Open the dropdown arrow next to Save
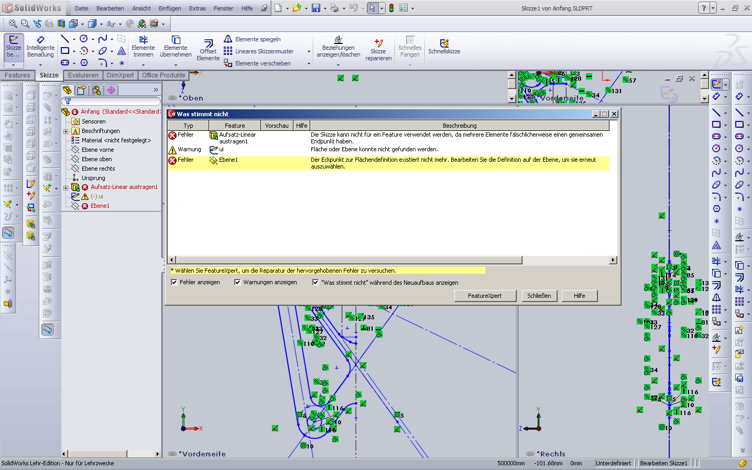 pos(325,8)
